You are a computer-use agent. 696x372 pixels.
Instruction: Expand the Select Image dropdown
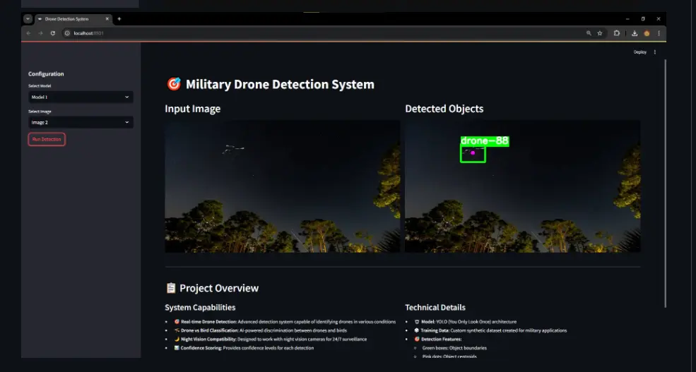[81, 122]
